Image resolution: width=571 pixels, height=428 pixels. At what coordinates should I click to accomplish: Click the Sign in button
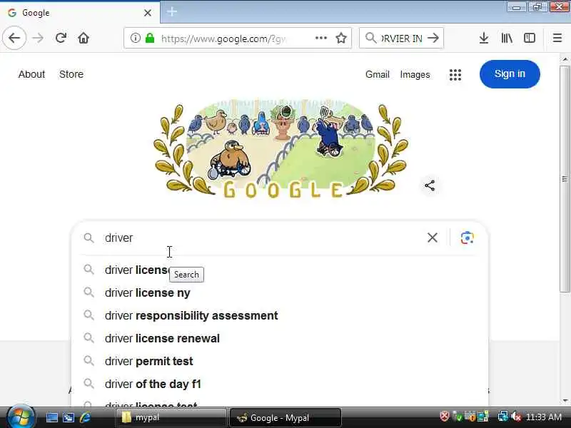point(510,74)
